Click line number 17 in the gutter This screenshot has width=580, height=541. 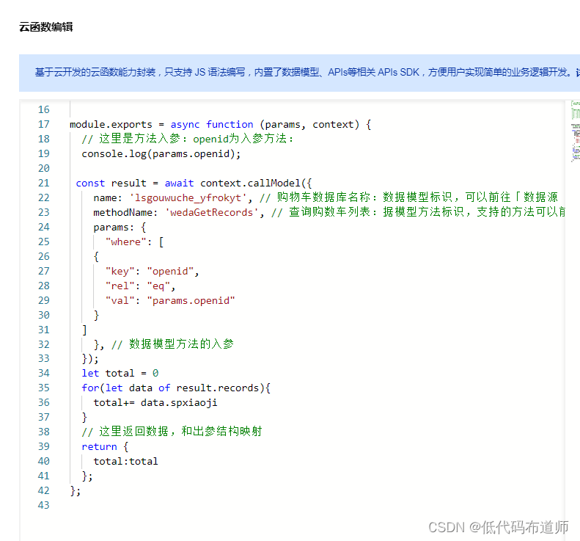(44, 124)
